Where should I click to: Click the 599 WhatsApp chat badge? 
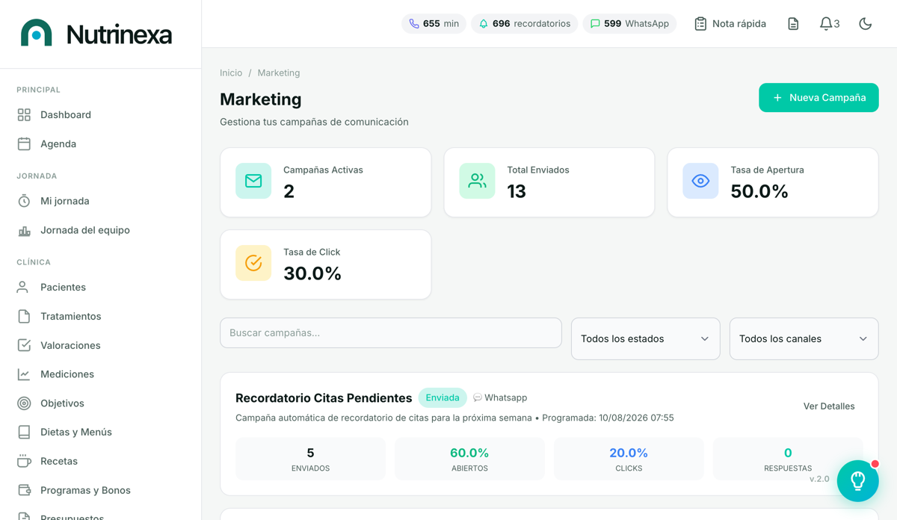(629, 24)
